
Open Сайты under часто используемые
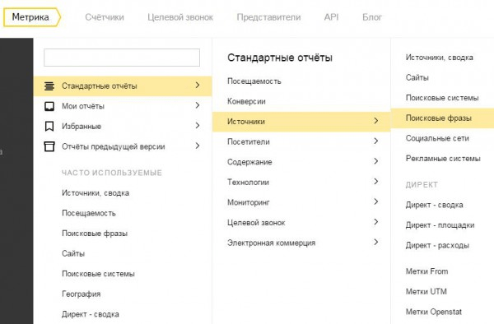pyautogui.click(x=73, y=253)
